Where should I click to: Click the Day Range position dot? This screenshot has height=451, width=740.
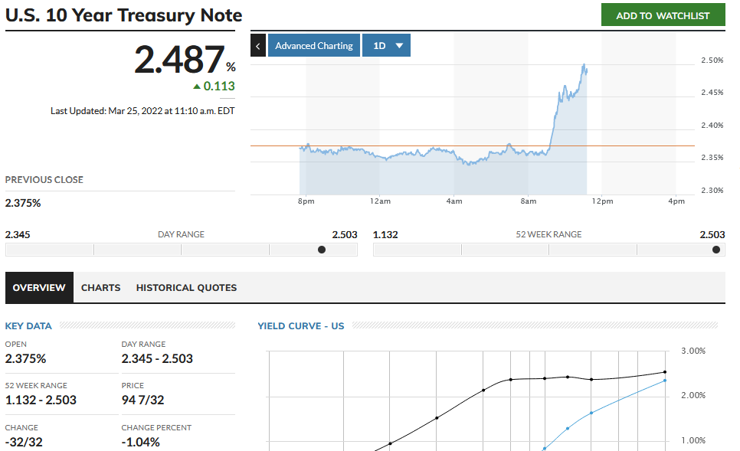322,250
